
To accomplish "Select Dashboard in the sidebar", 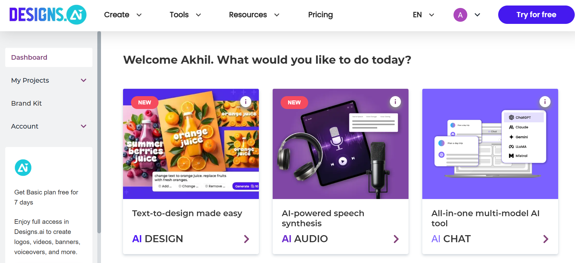I will click(x=29, y=57).
